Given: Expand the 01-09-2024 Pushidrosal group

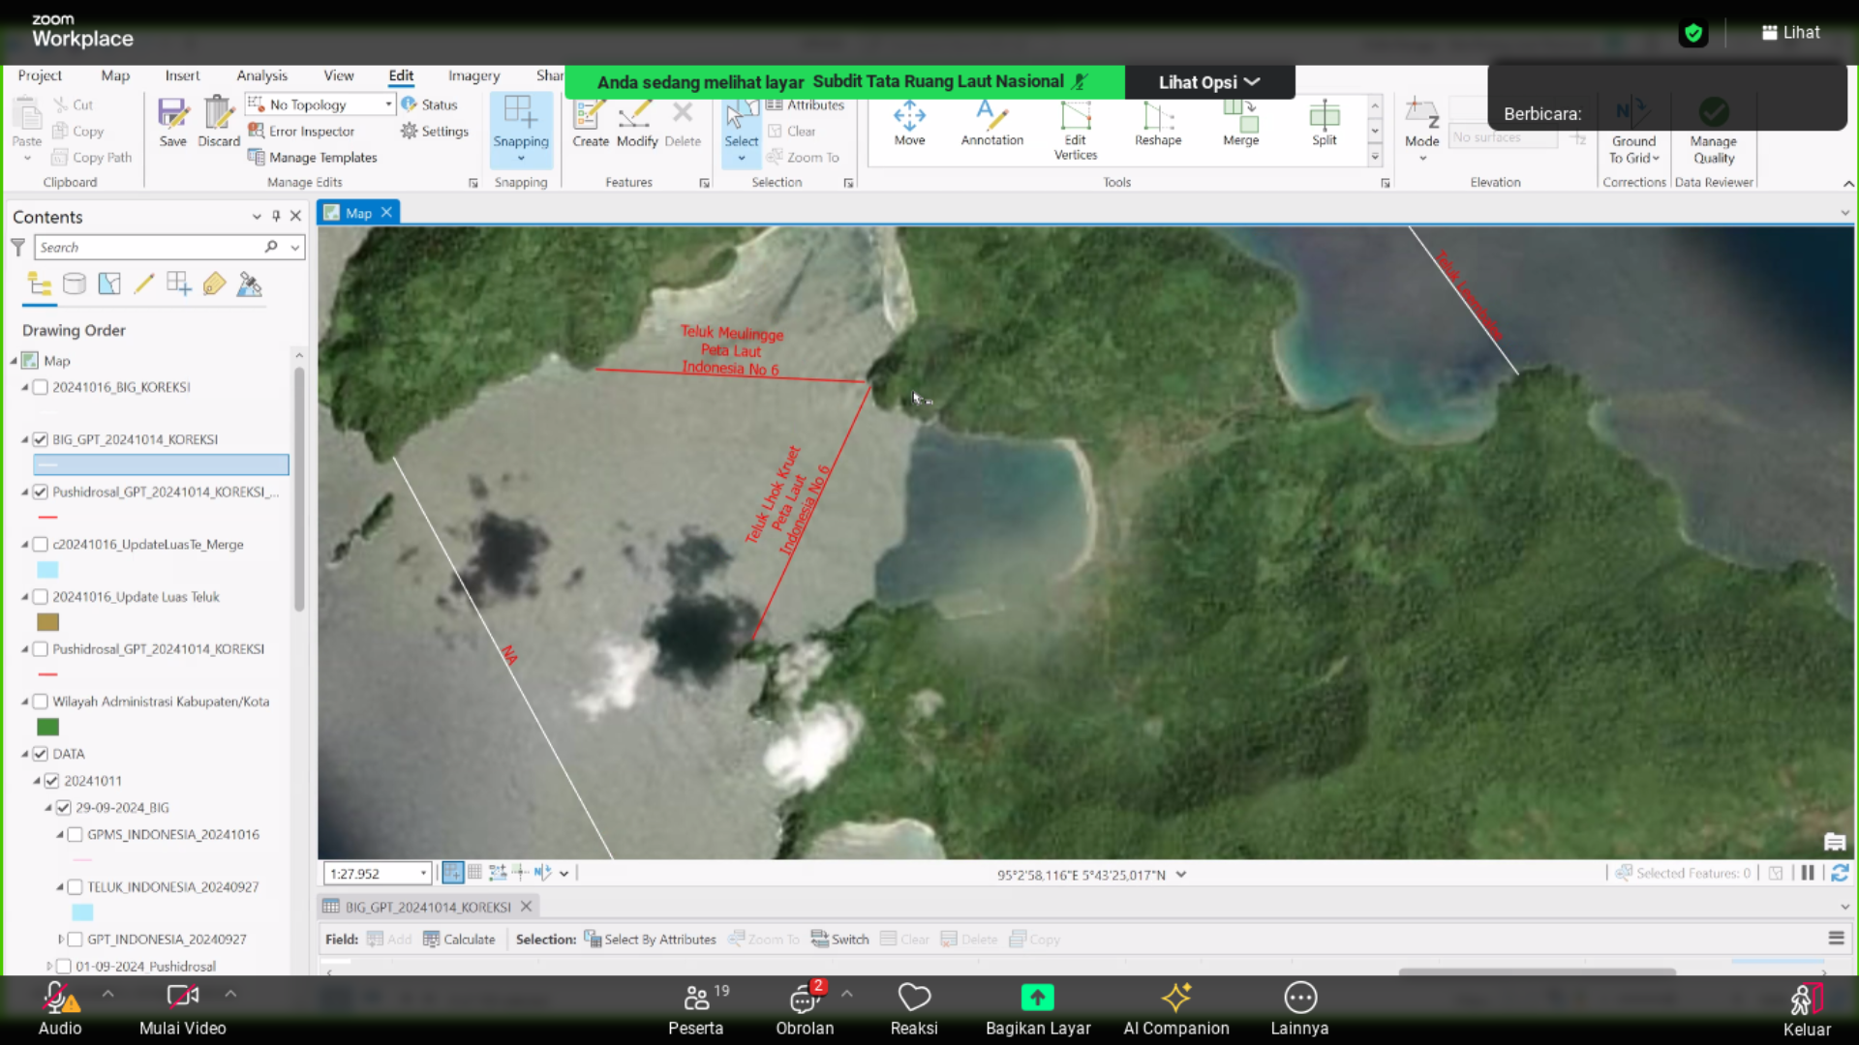Looking at the screenshot, I should 49,966.
